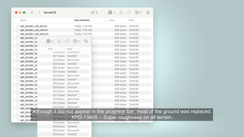Sort by Size column in terrain12 window
The width and height of the screenshot is (244, 137).
112,20
